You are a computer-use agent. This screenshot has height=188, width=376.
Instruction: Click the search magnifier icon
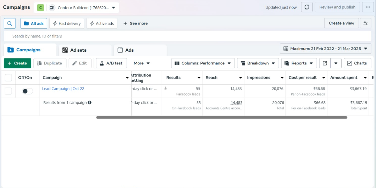pos(10,23)
